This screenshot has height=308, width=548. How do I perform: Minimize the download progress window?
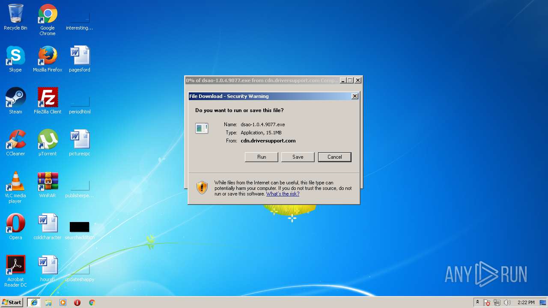point(343,80)
